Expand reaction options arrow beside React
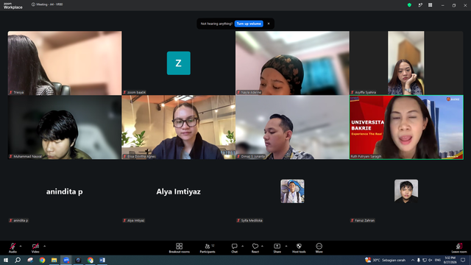Viewport: 471px width, 265px height. [x=262, y=246]
